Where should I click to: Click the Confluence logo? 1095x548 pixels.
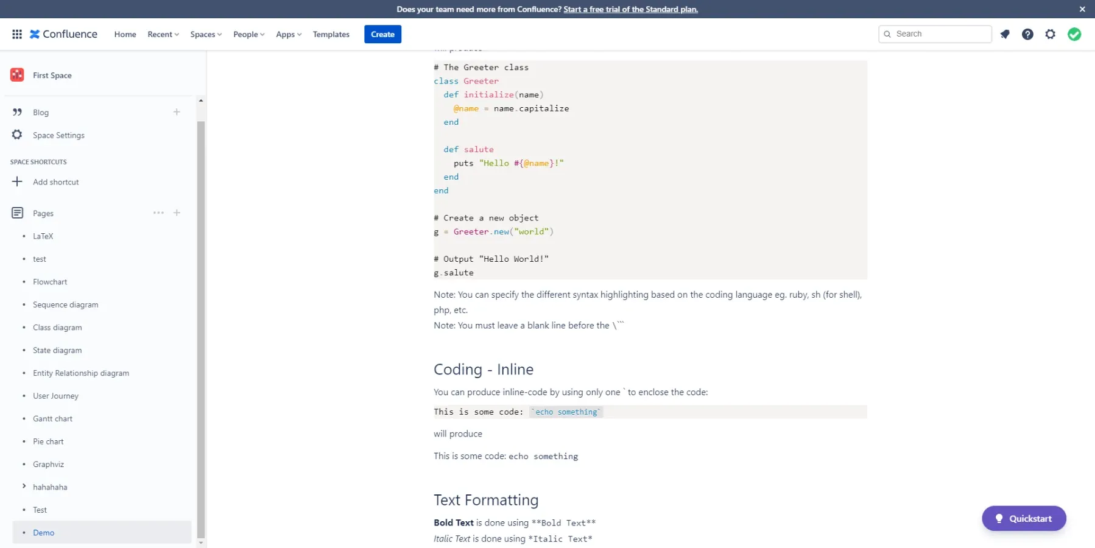tap(63, 34)
